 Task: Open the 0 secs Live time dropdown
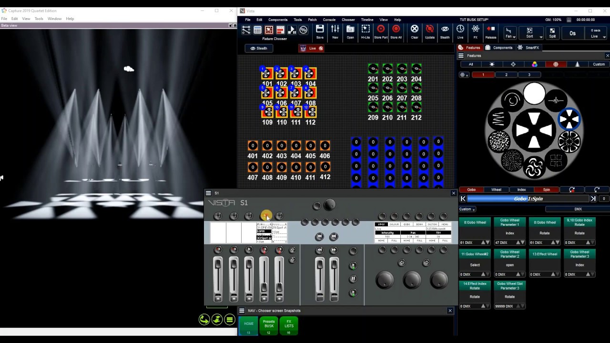(x=596, y=33)
